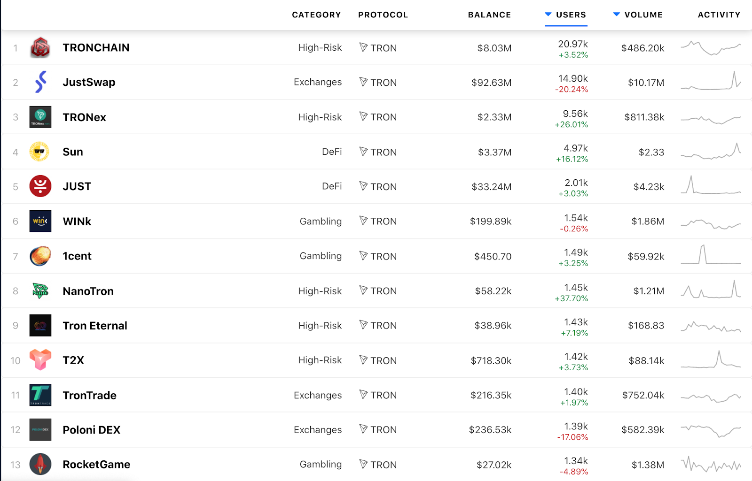Image resolution: width=752 pixels, height=481 pixels.
Task: Open the RocketGame rocket icon
Action: (x=40, y=464)
